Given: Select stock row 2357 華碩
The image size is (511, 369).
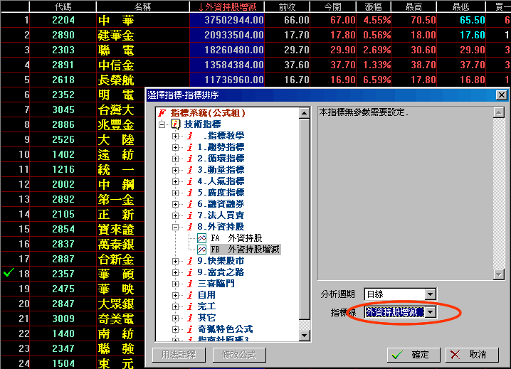Looking at the screenshot, I should pos(73,274).
